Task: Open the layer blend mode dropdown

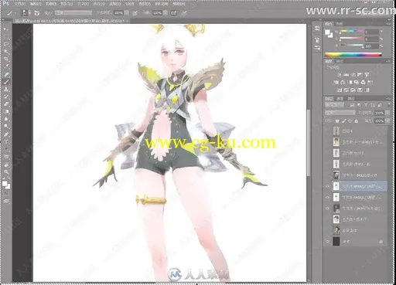Action: coord(340,113)
